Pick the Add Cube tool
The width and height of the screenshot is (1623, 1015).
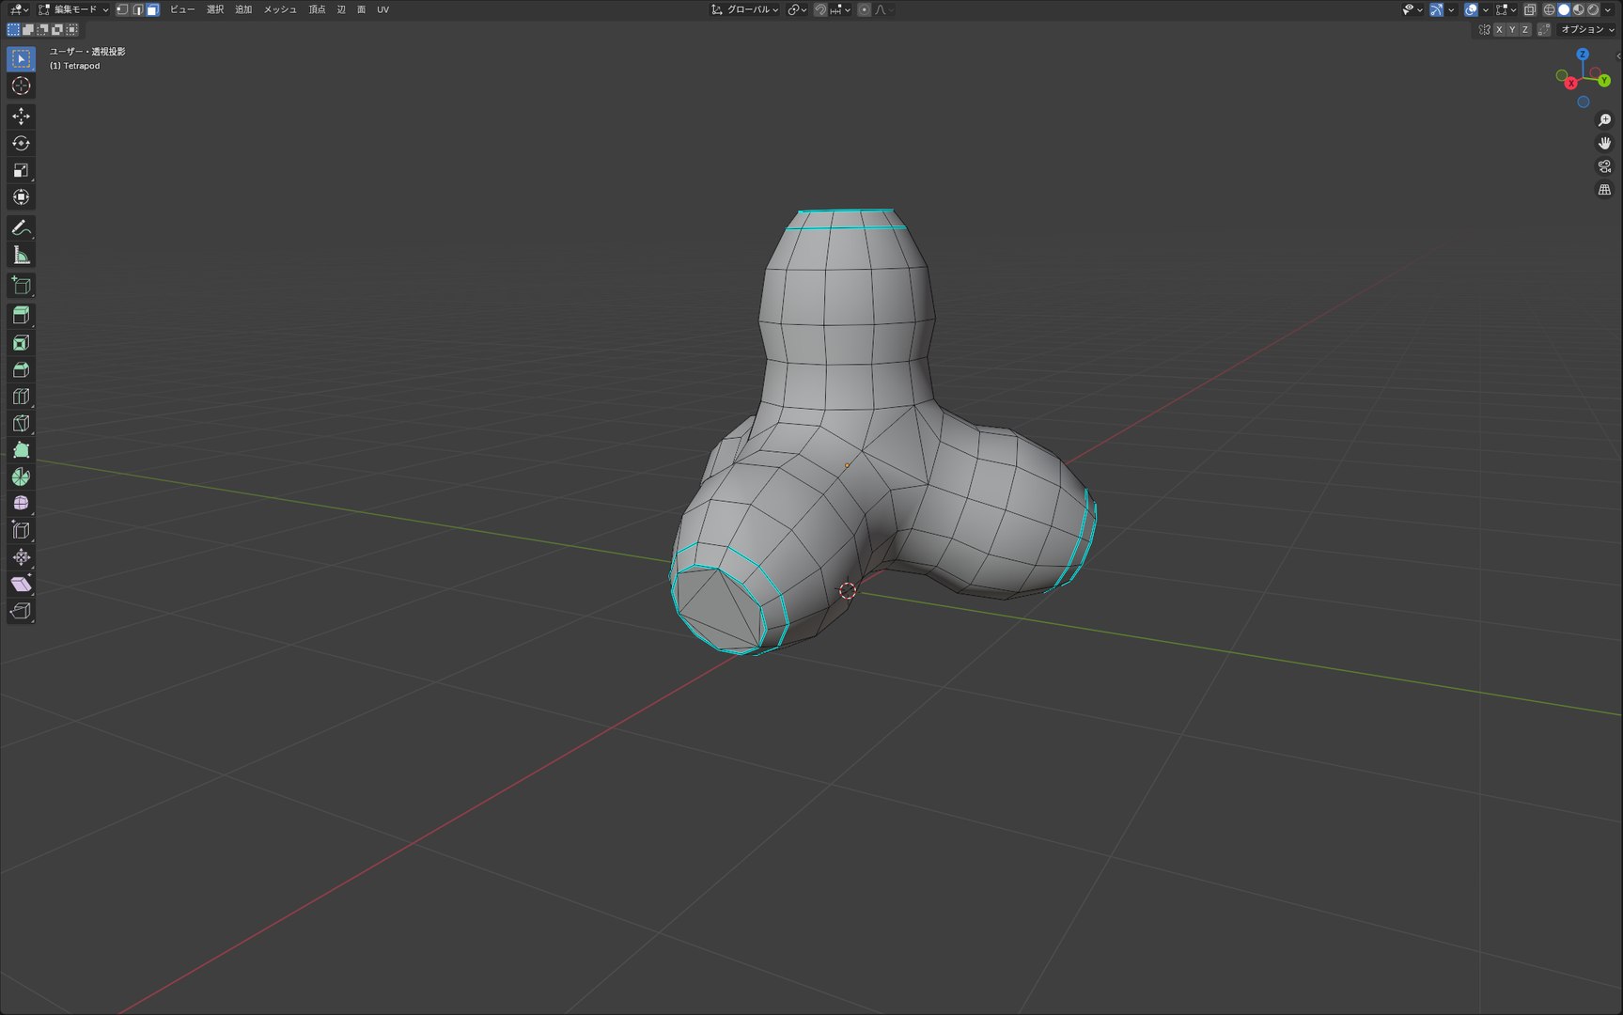pyautogui.click(x=21, y=286)
